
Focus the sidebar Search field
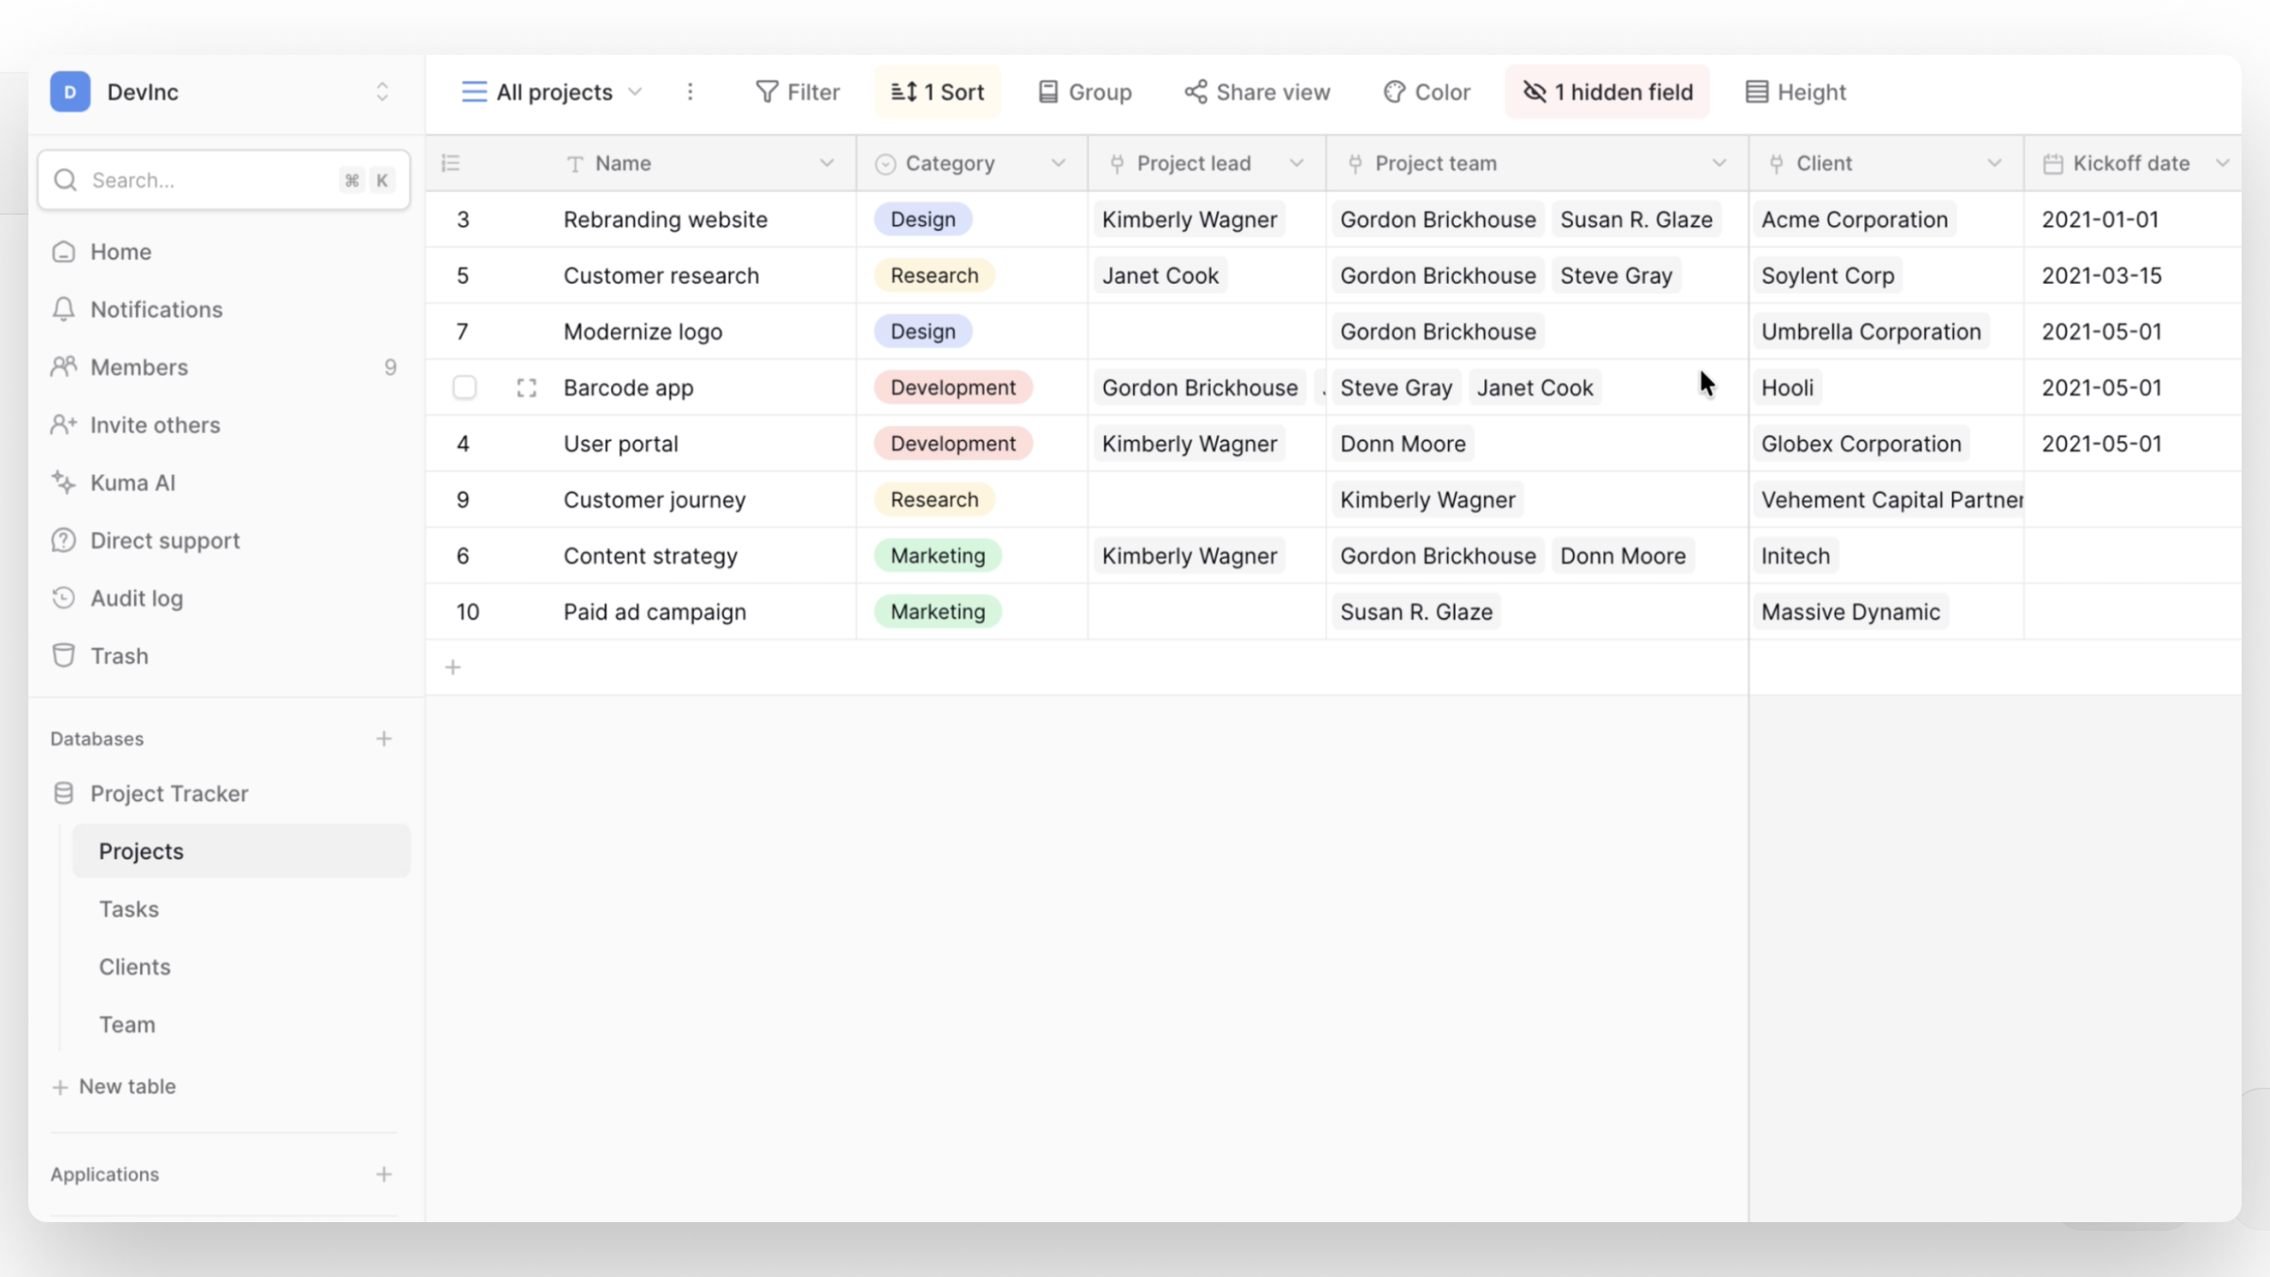[208, 180]
